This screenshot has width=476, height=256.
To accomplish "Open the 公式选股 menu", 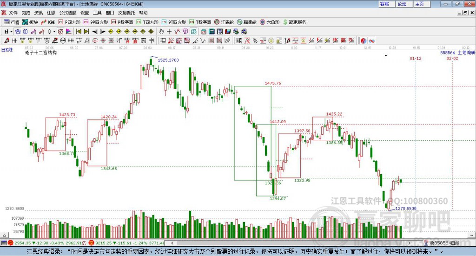I will click(68, 13).
